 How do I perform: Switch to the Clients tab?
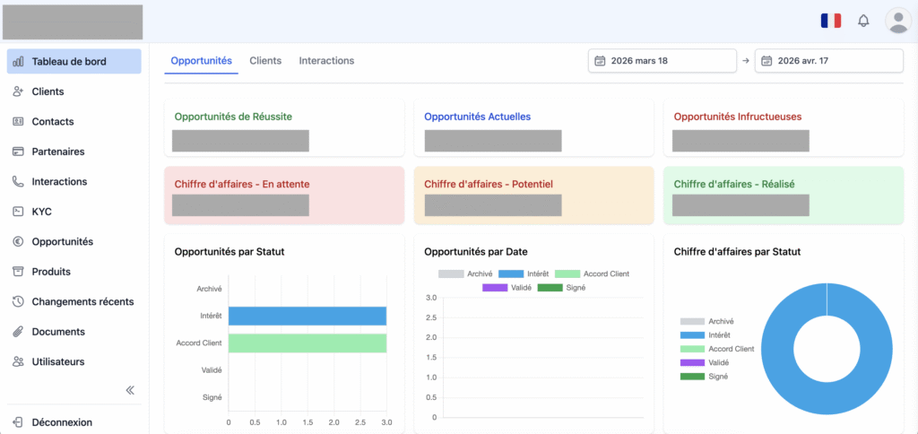(x=265, y=61)
